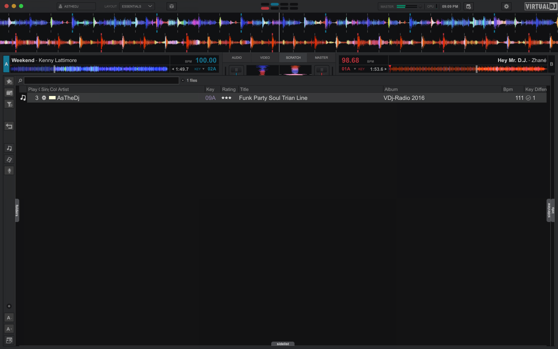Expand the sideview side tab
This screenshot has width=558, height=349.
pos(549,210)
